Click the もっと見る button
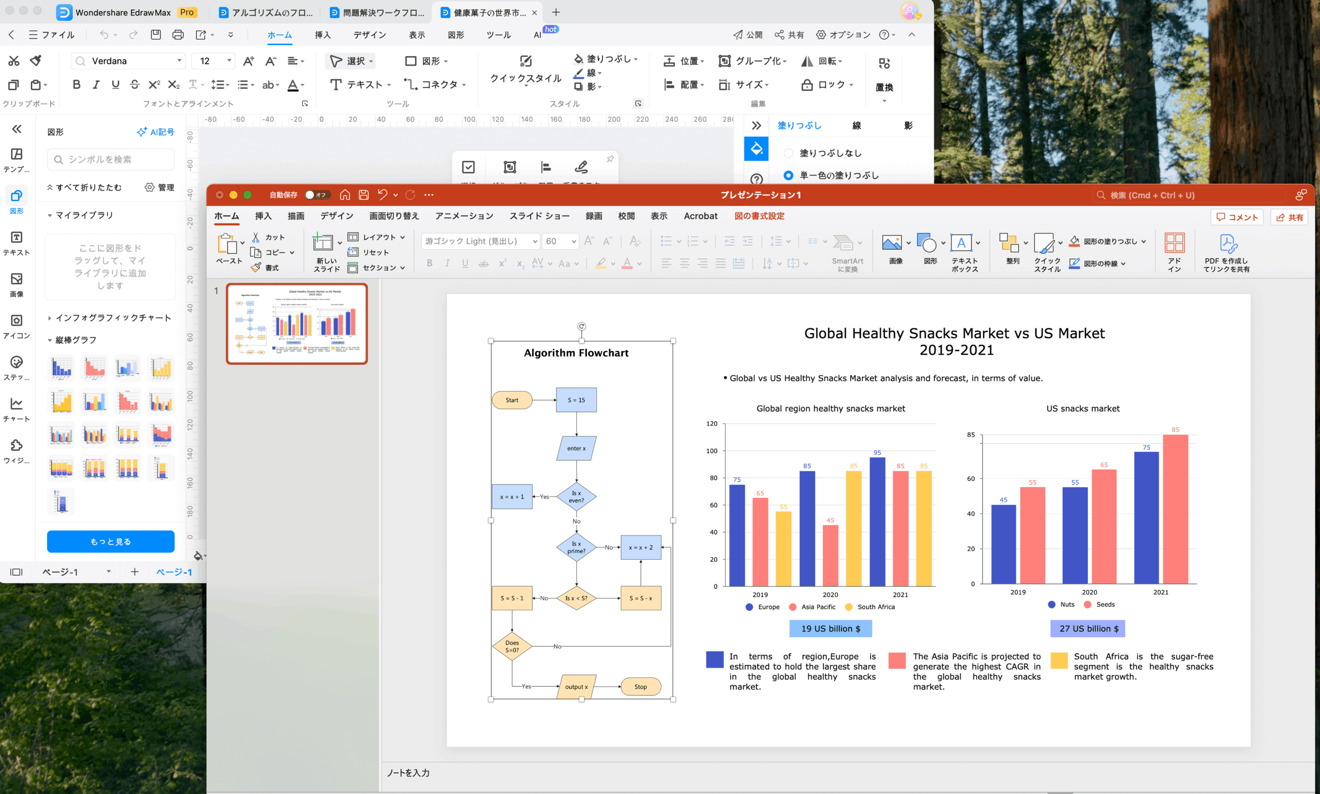Image resolution: width=1320 pixels, height=794 pixels. click(x=111, y=542)
